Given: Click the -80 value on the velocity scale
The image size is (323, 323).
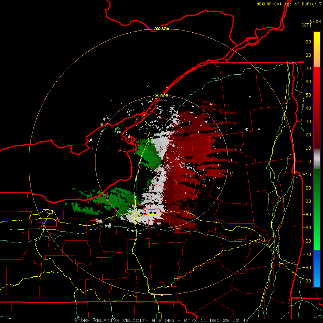Looking at the screenshot, I should tap(307, 268).
